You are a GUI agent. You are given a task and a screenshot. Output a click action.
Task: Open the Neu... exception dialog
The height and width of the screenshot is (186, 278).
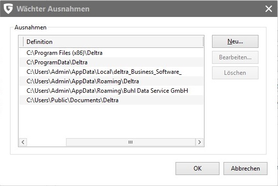[x=235, y=41]
